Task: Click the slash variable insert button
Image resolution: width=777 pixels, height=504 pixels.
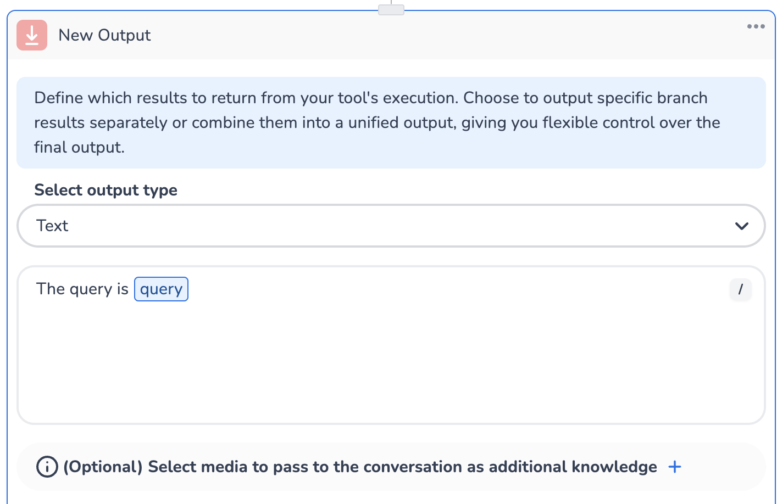Action: 740,289
